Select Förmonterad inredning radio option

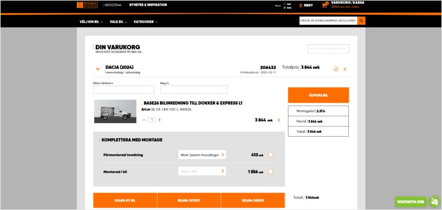270,155
